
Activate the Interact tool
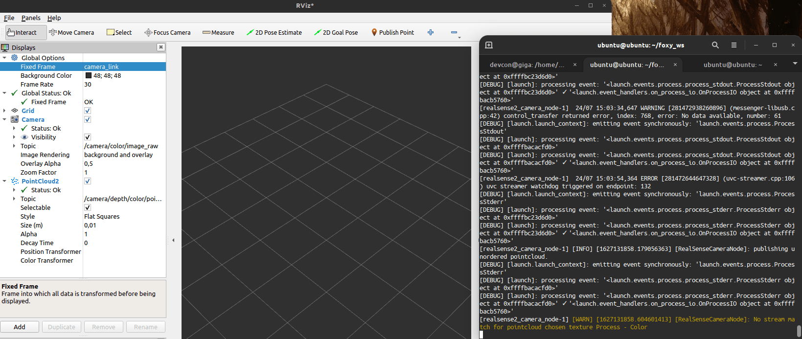coord(26,32)
